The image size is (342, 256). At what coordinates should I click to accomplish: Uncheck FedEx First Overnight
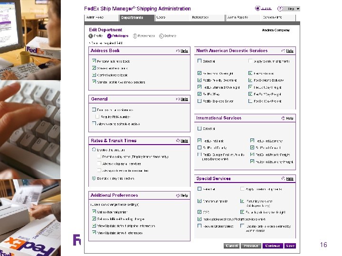point(199,73)
